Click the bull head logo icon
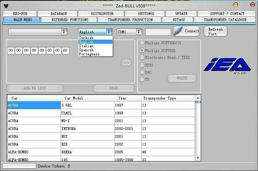 (6, 6)
